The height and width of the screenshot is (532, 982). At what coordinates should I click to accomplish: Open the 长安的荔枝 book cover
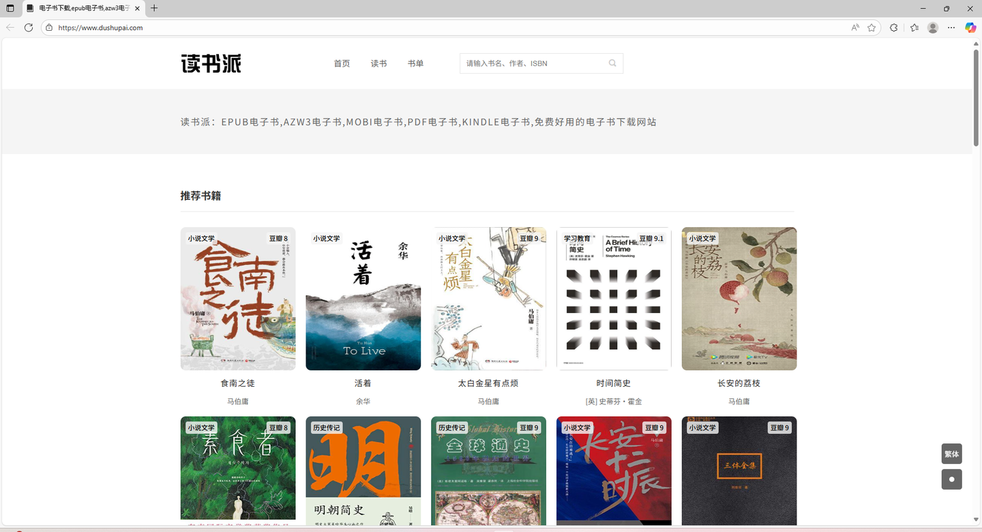tap(739, 299)
